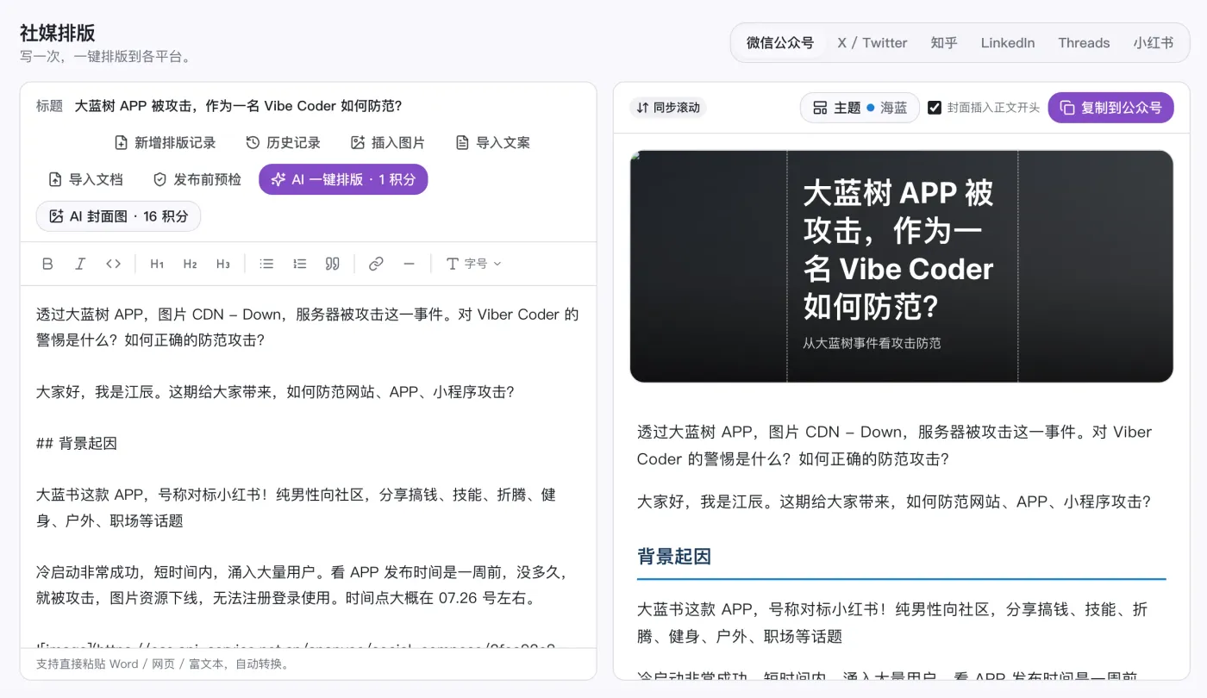Image resolution: width=1207 pixels, height=698 pixels.
Task: Click editor paragraph starting 冷启动非常成功
Action: [x=303, y=585]
